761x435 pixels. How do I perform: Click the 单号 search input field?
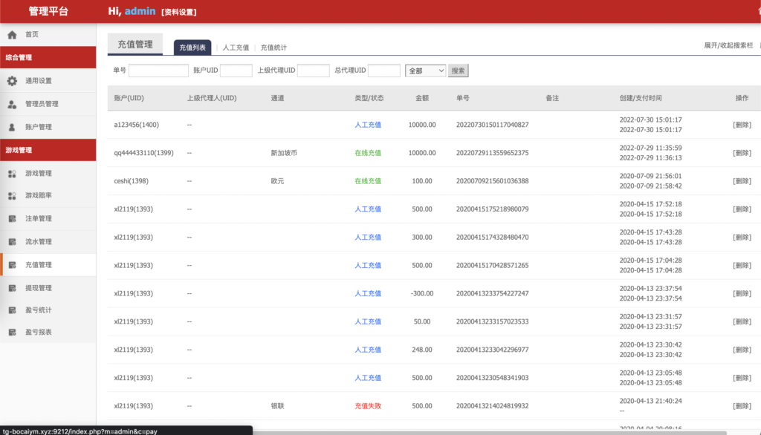point(158,71)
